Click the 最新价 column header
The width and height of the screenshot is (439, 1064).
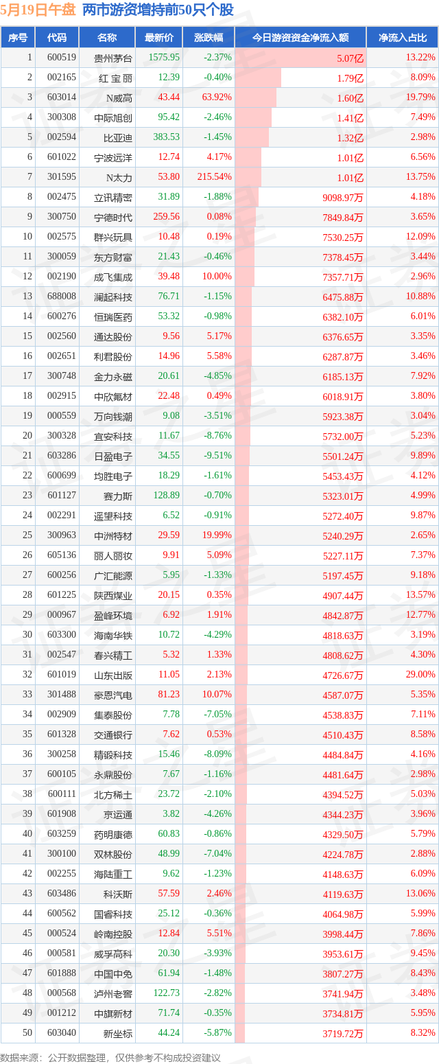pyautogui.click(x=159, y=38)
